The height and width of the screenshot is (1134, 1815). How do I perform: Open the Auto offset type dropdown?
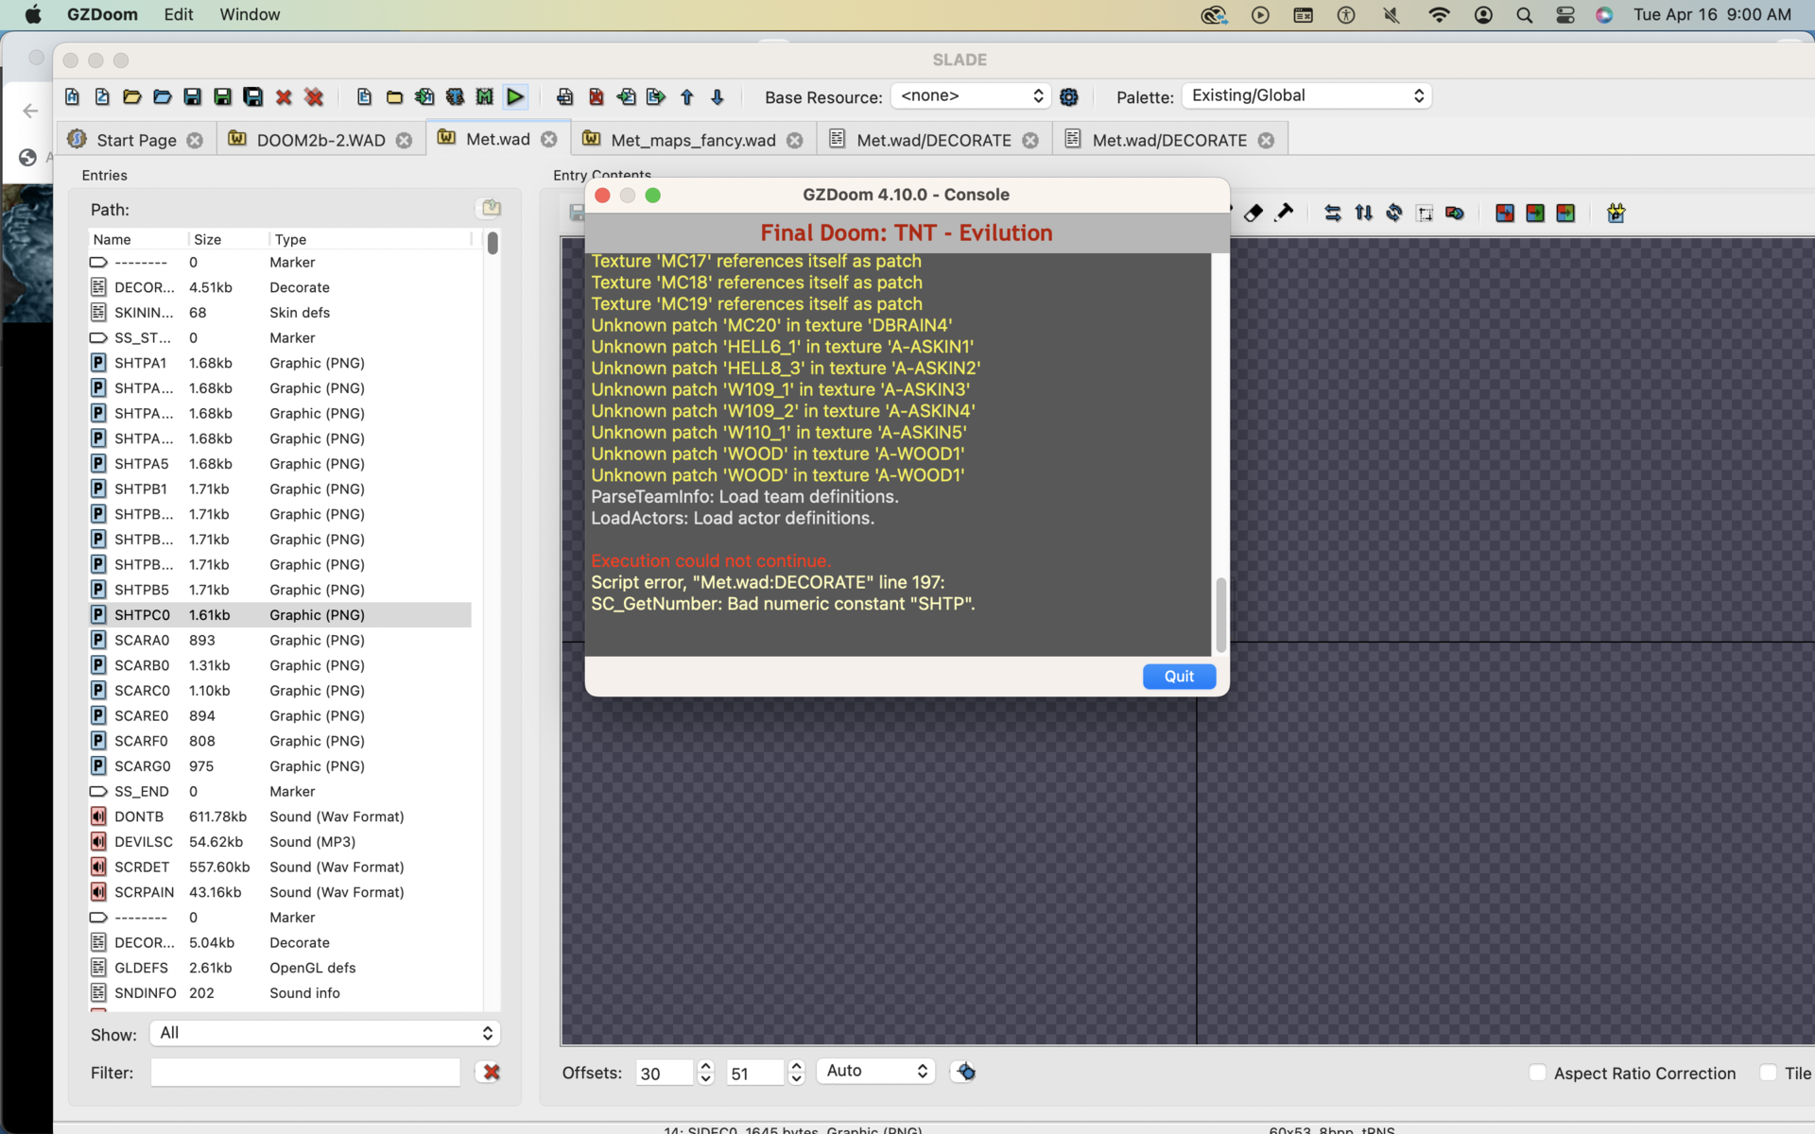point(876,1071)
